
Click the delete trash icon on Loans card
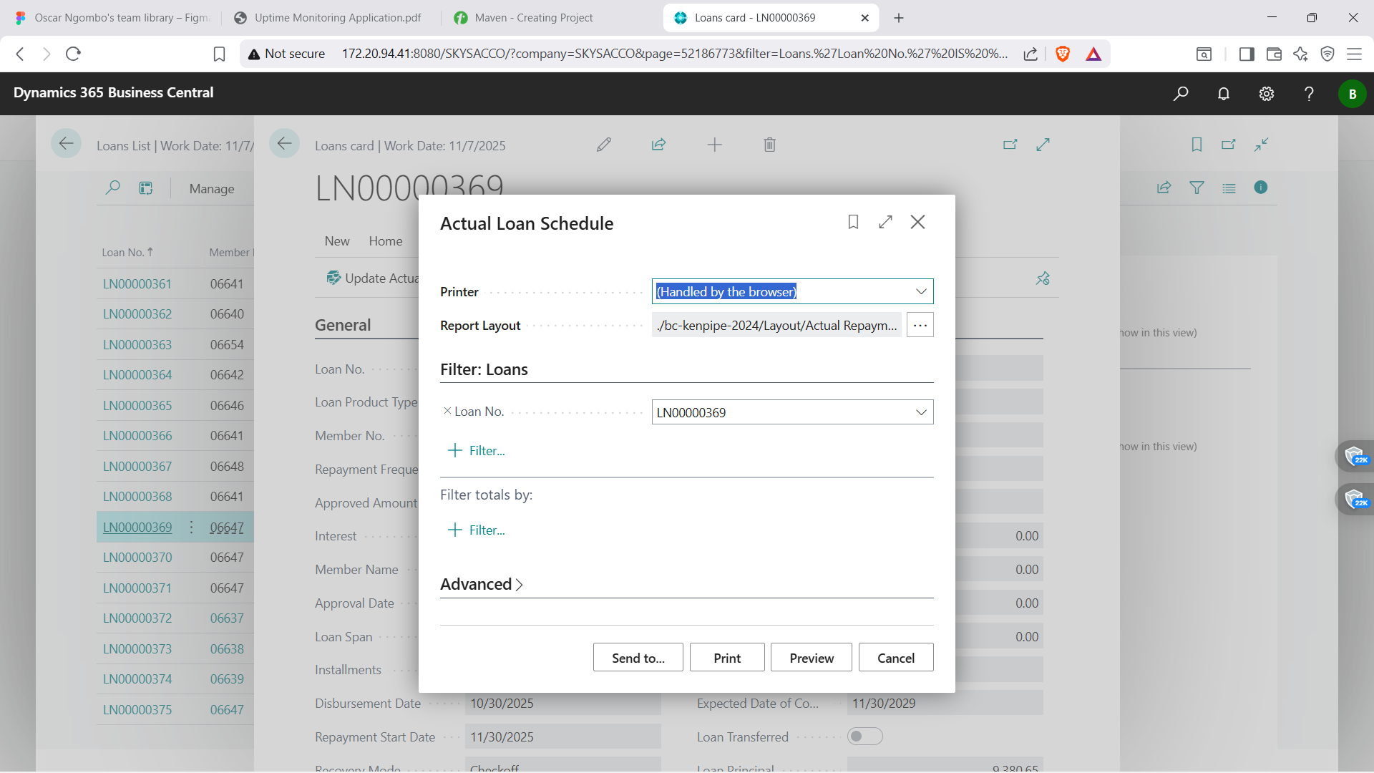[769, 145]
